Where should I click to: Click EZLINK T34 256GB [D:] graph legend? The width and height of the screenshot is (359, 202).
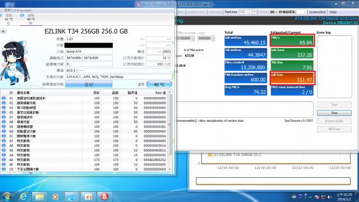[234, 155]
